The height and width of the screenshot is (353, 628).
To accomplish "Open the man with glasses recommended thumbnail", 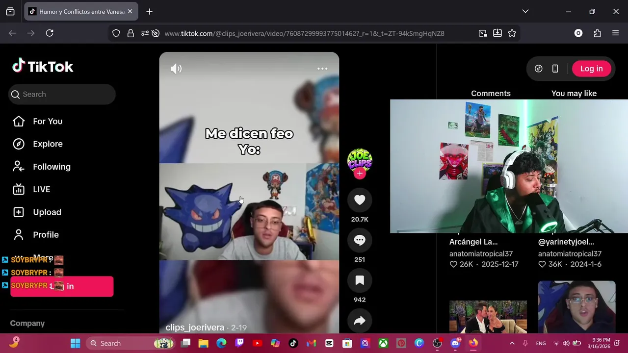I will point(576,307).
